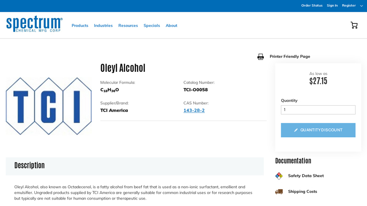The height and width of the screenshot is (206, 367).
Task: Open the Printer Friendly Page link
Action: 290,56
